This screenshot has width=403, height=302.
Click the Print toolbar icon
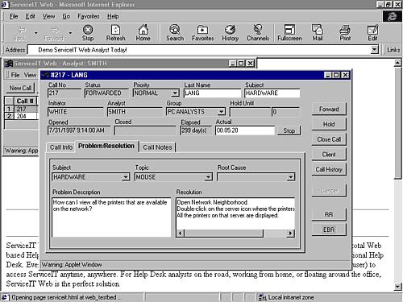345,33
